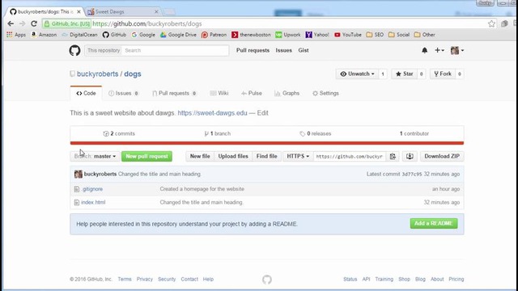Open the DigitalOcean bookmark
This screenshot has width=518, height=291.
pos(79,35)
